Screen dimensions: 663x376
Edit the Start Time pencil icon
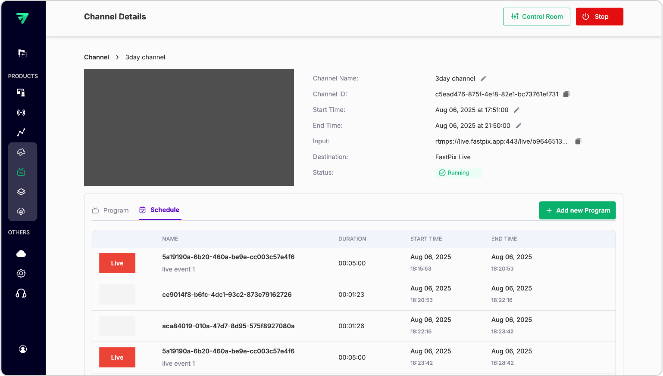517,110
